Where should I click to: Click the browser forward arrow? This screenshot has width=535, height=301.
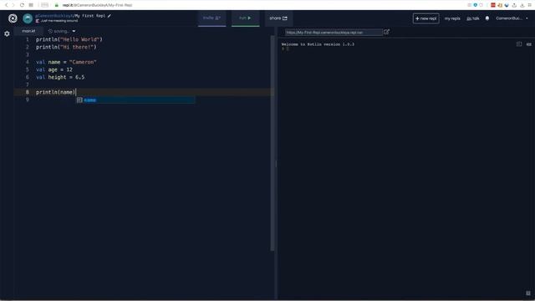pos(13,5)
